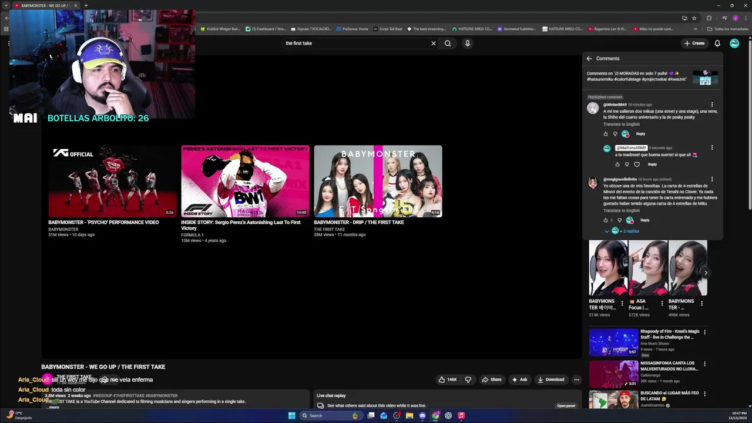Open Kagamine Len & Rin bookmark

pyautogui.click(x=607, y=29)
